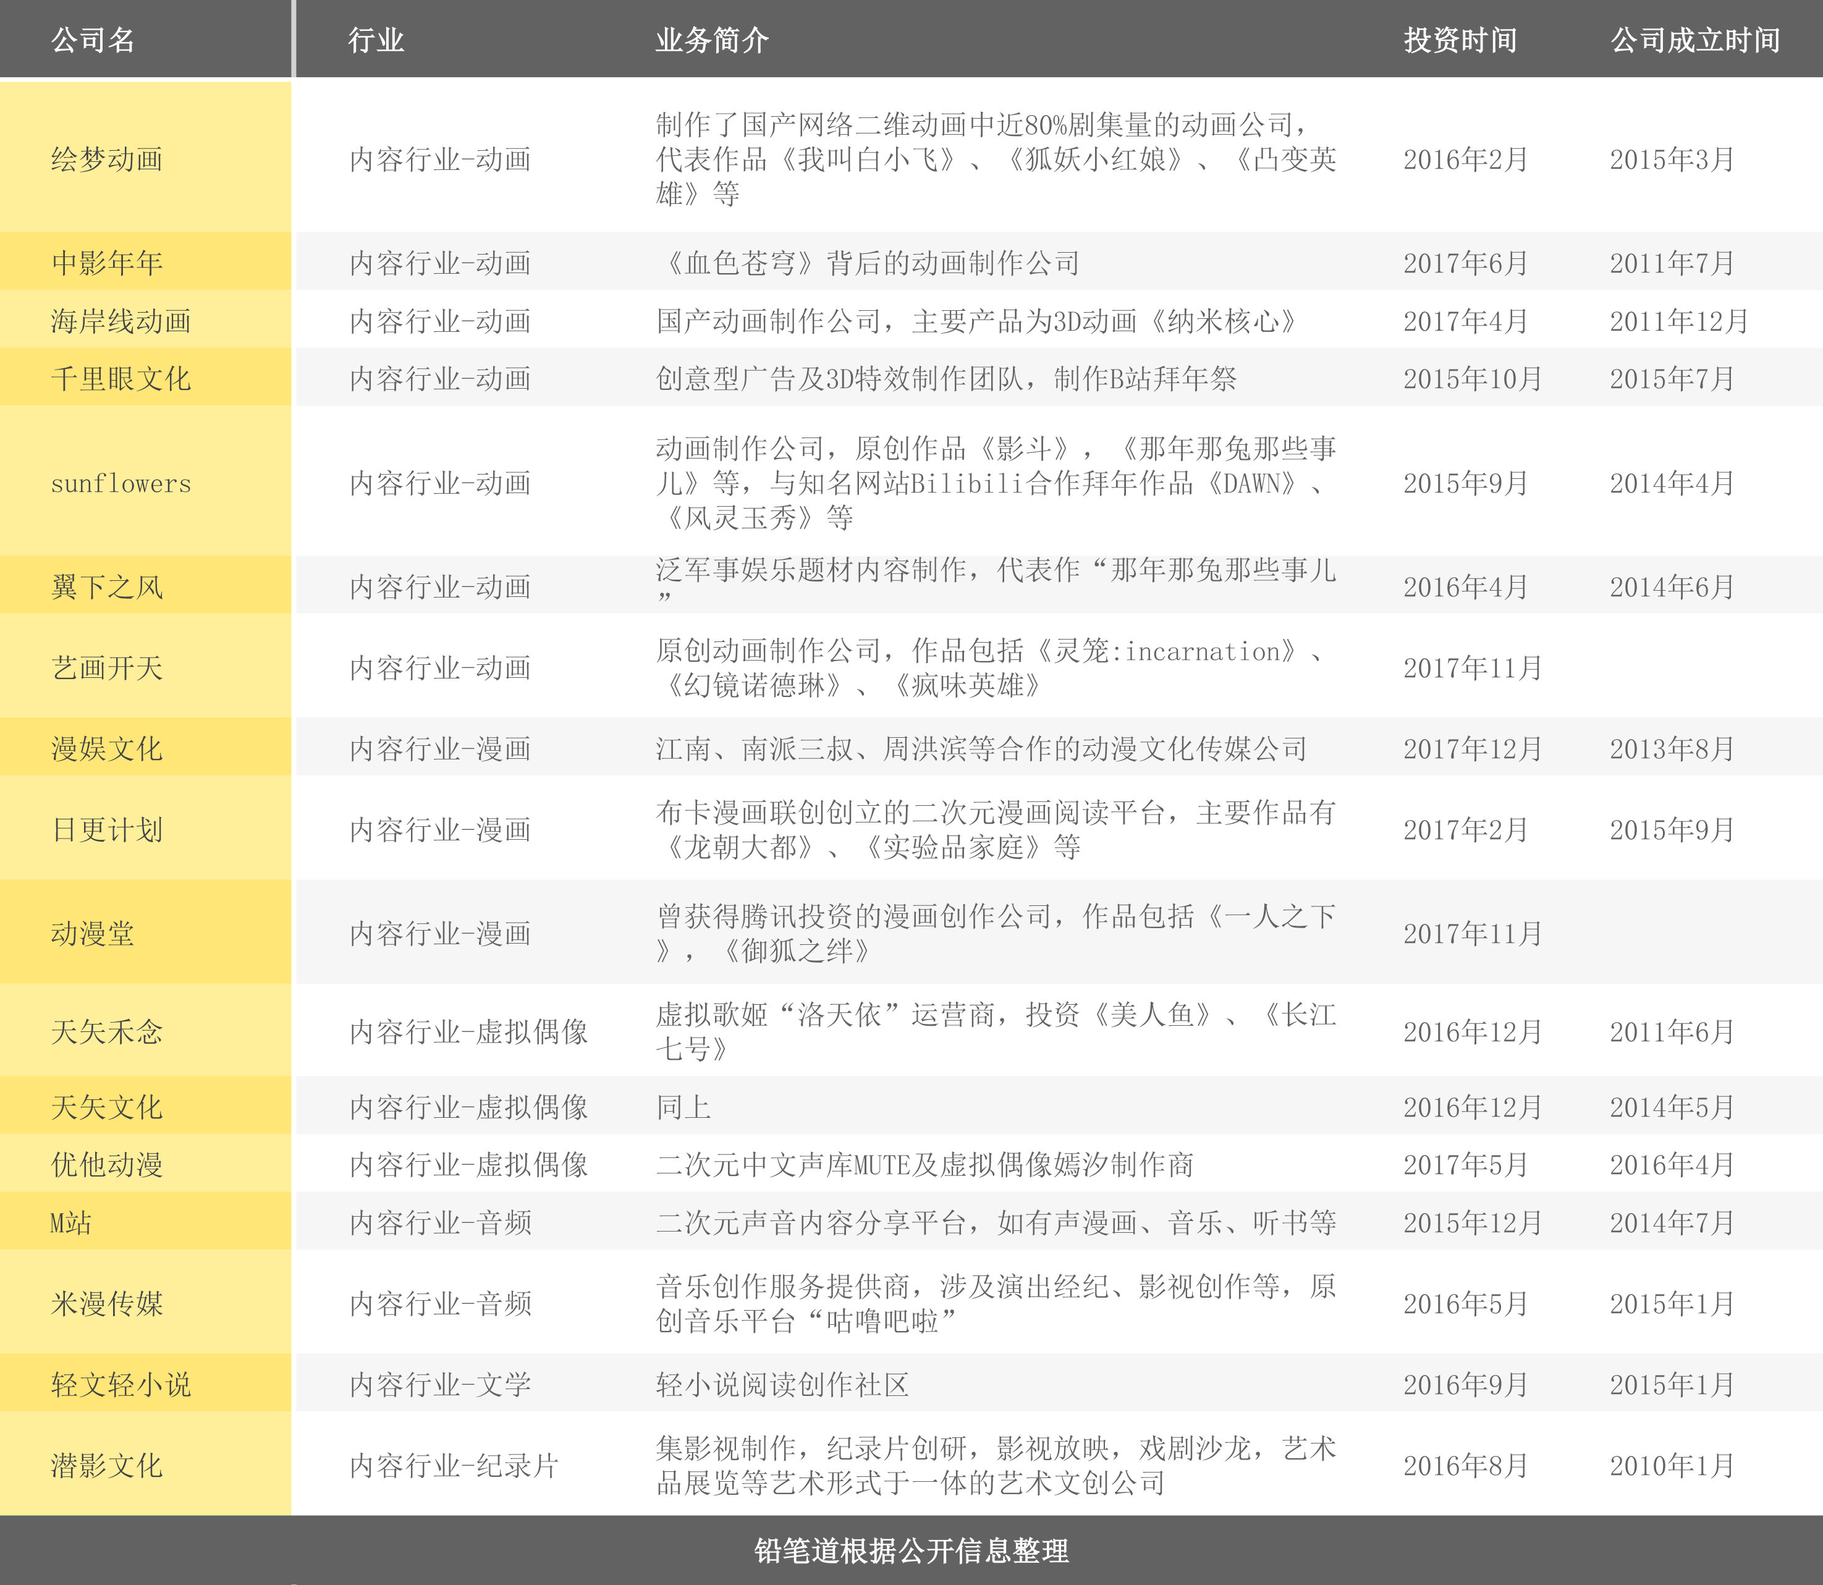
Task: Click the 投资时间 column header
Action: pyautogui.click(x=1460, y=40)
